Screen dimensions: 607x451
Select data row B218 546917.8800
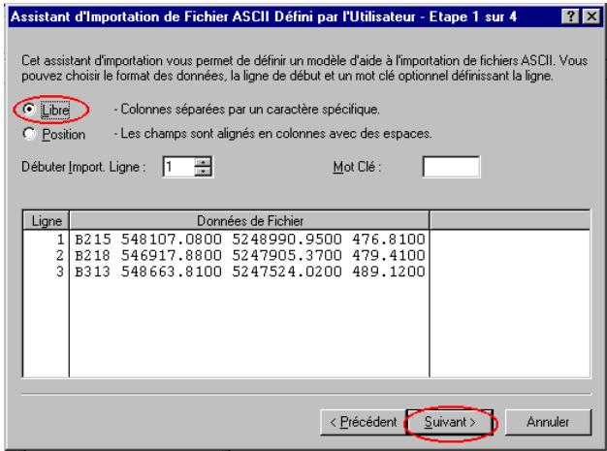250,255
